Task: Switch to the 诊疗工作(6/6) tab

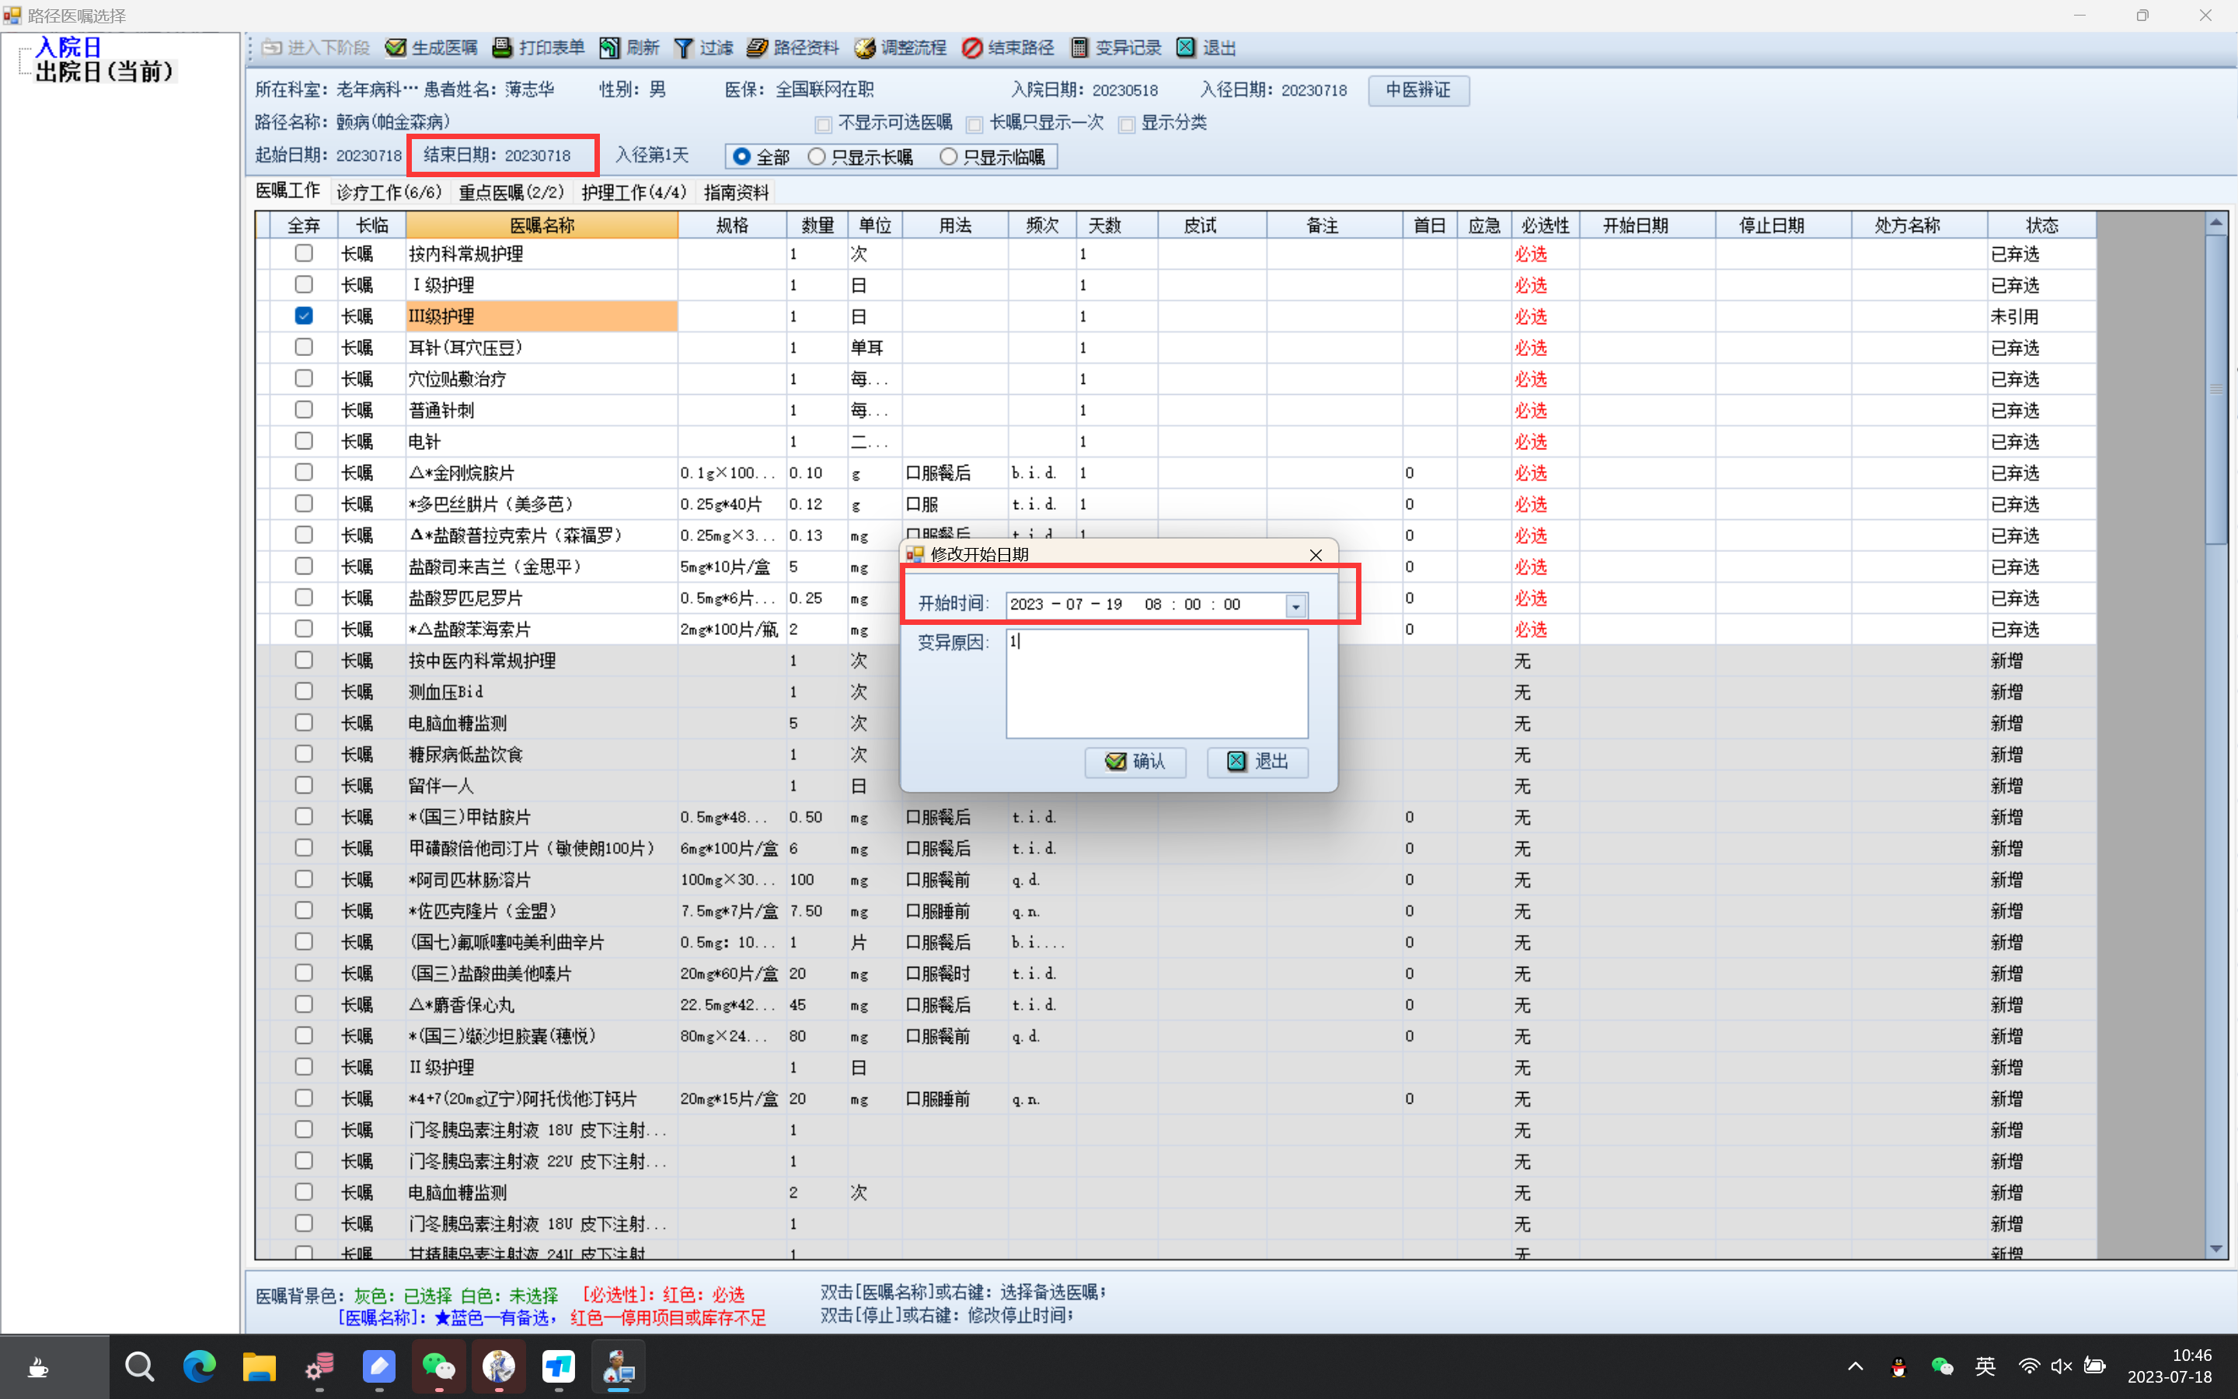Action: click(x=389, y=193)
